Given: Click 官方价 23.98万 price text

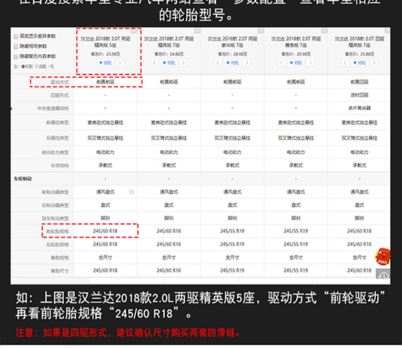Looking at the screenshot, I should [105, 54].
